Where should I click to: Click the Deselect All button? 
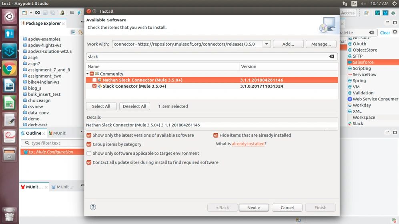point(134,106)
